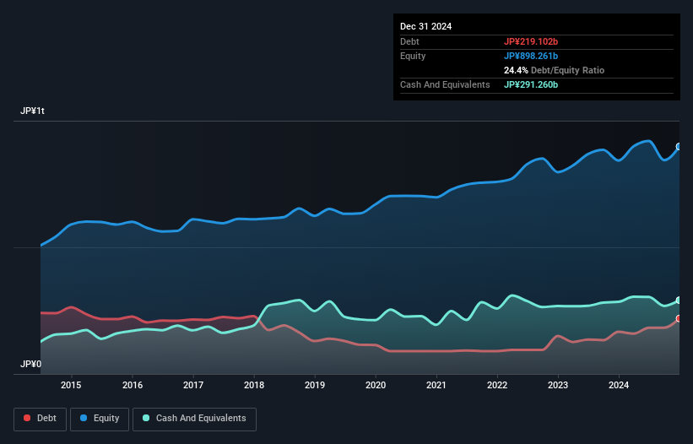Click the Dec 31 2024 tooltip date
The image size is (693, 444).
pos(425,26)
